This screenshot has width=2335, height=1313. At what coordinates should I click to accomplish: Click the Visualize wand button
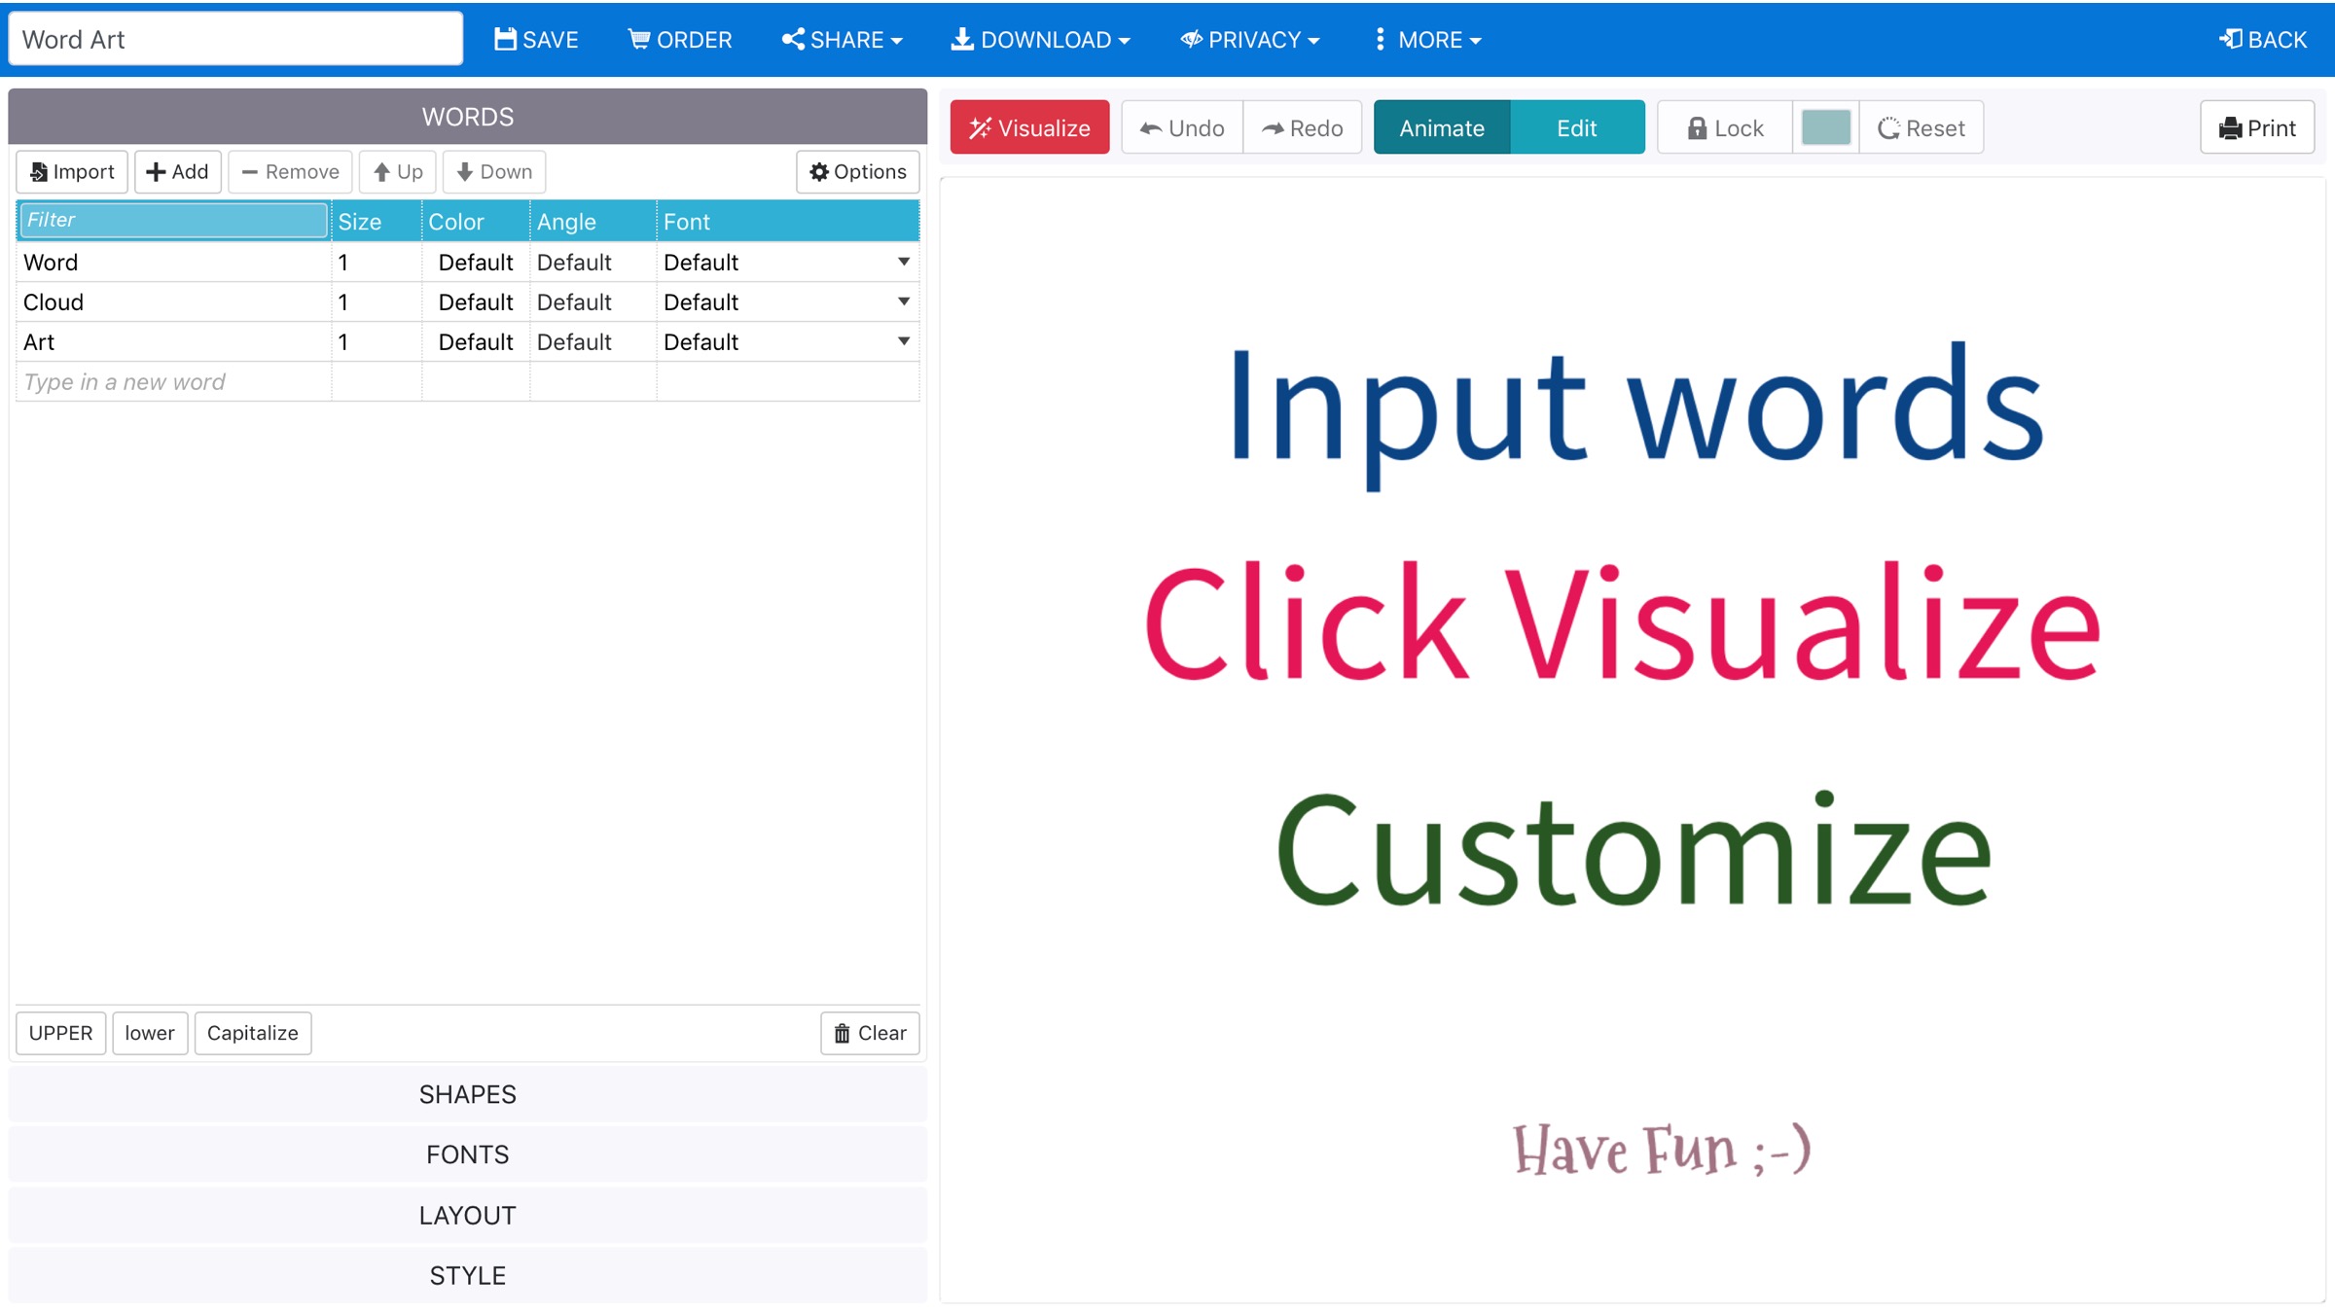point(1029,127)
